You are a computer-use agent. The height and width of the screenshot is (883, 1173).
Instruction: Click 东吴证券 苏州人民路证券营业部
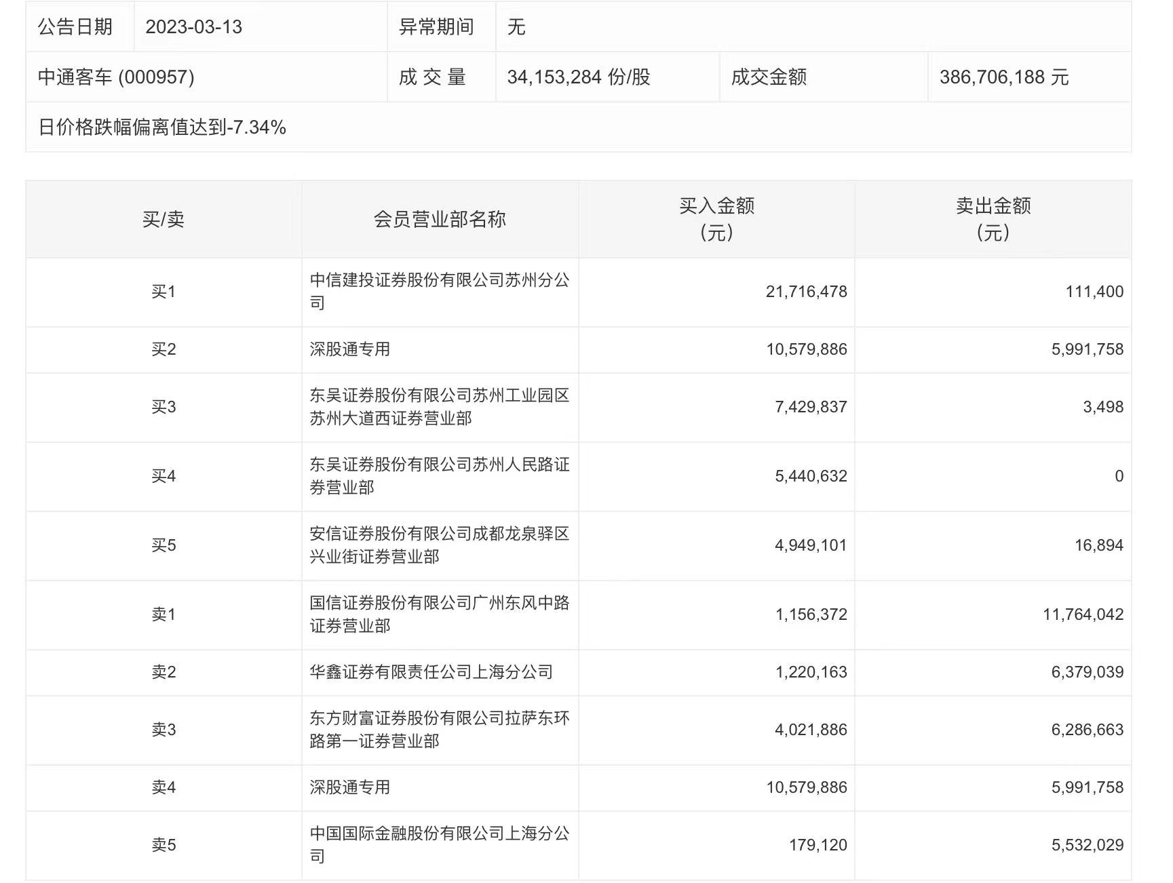click(x=440, y=476)
